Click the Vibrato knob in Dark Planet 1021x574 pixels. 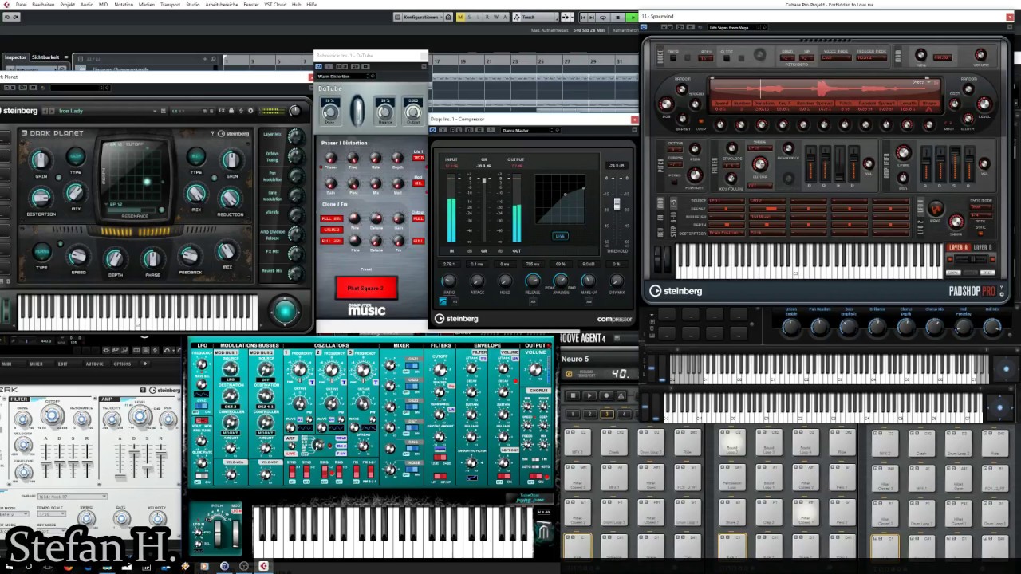pos(295,215)
